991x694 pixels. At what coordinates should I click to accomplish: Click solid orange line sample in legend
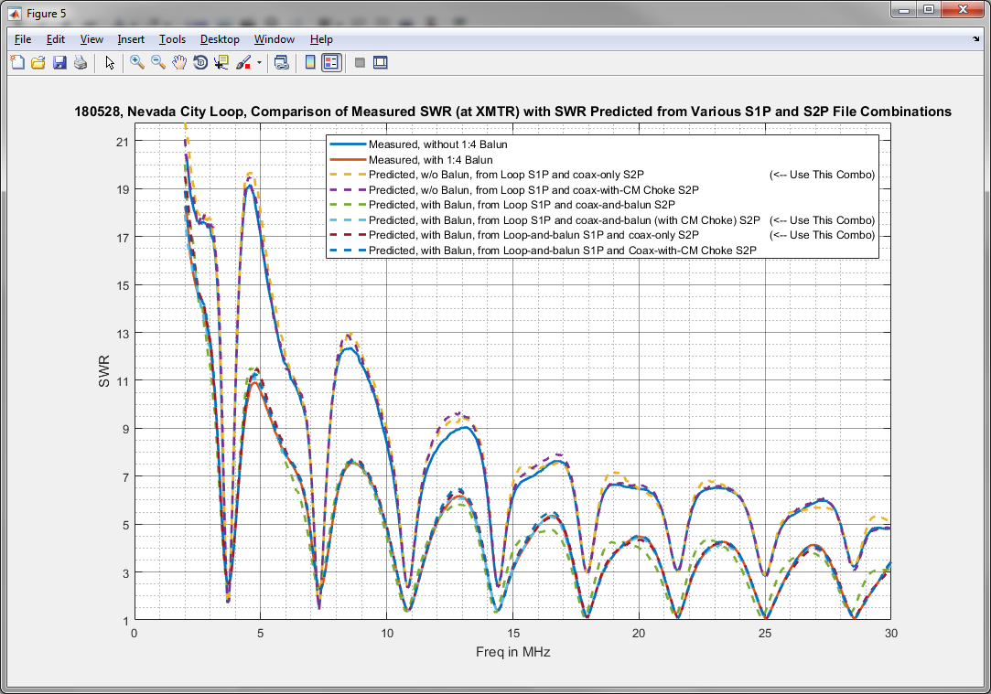(x=348, y=160)
